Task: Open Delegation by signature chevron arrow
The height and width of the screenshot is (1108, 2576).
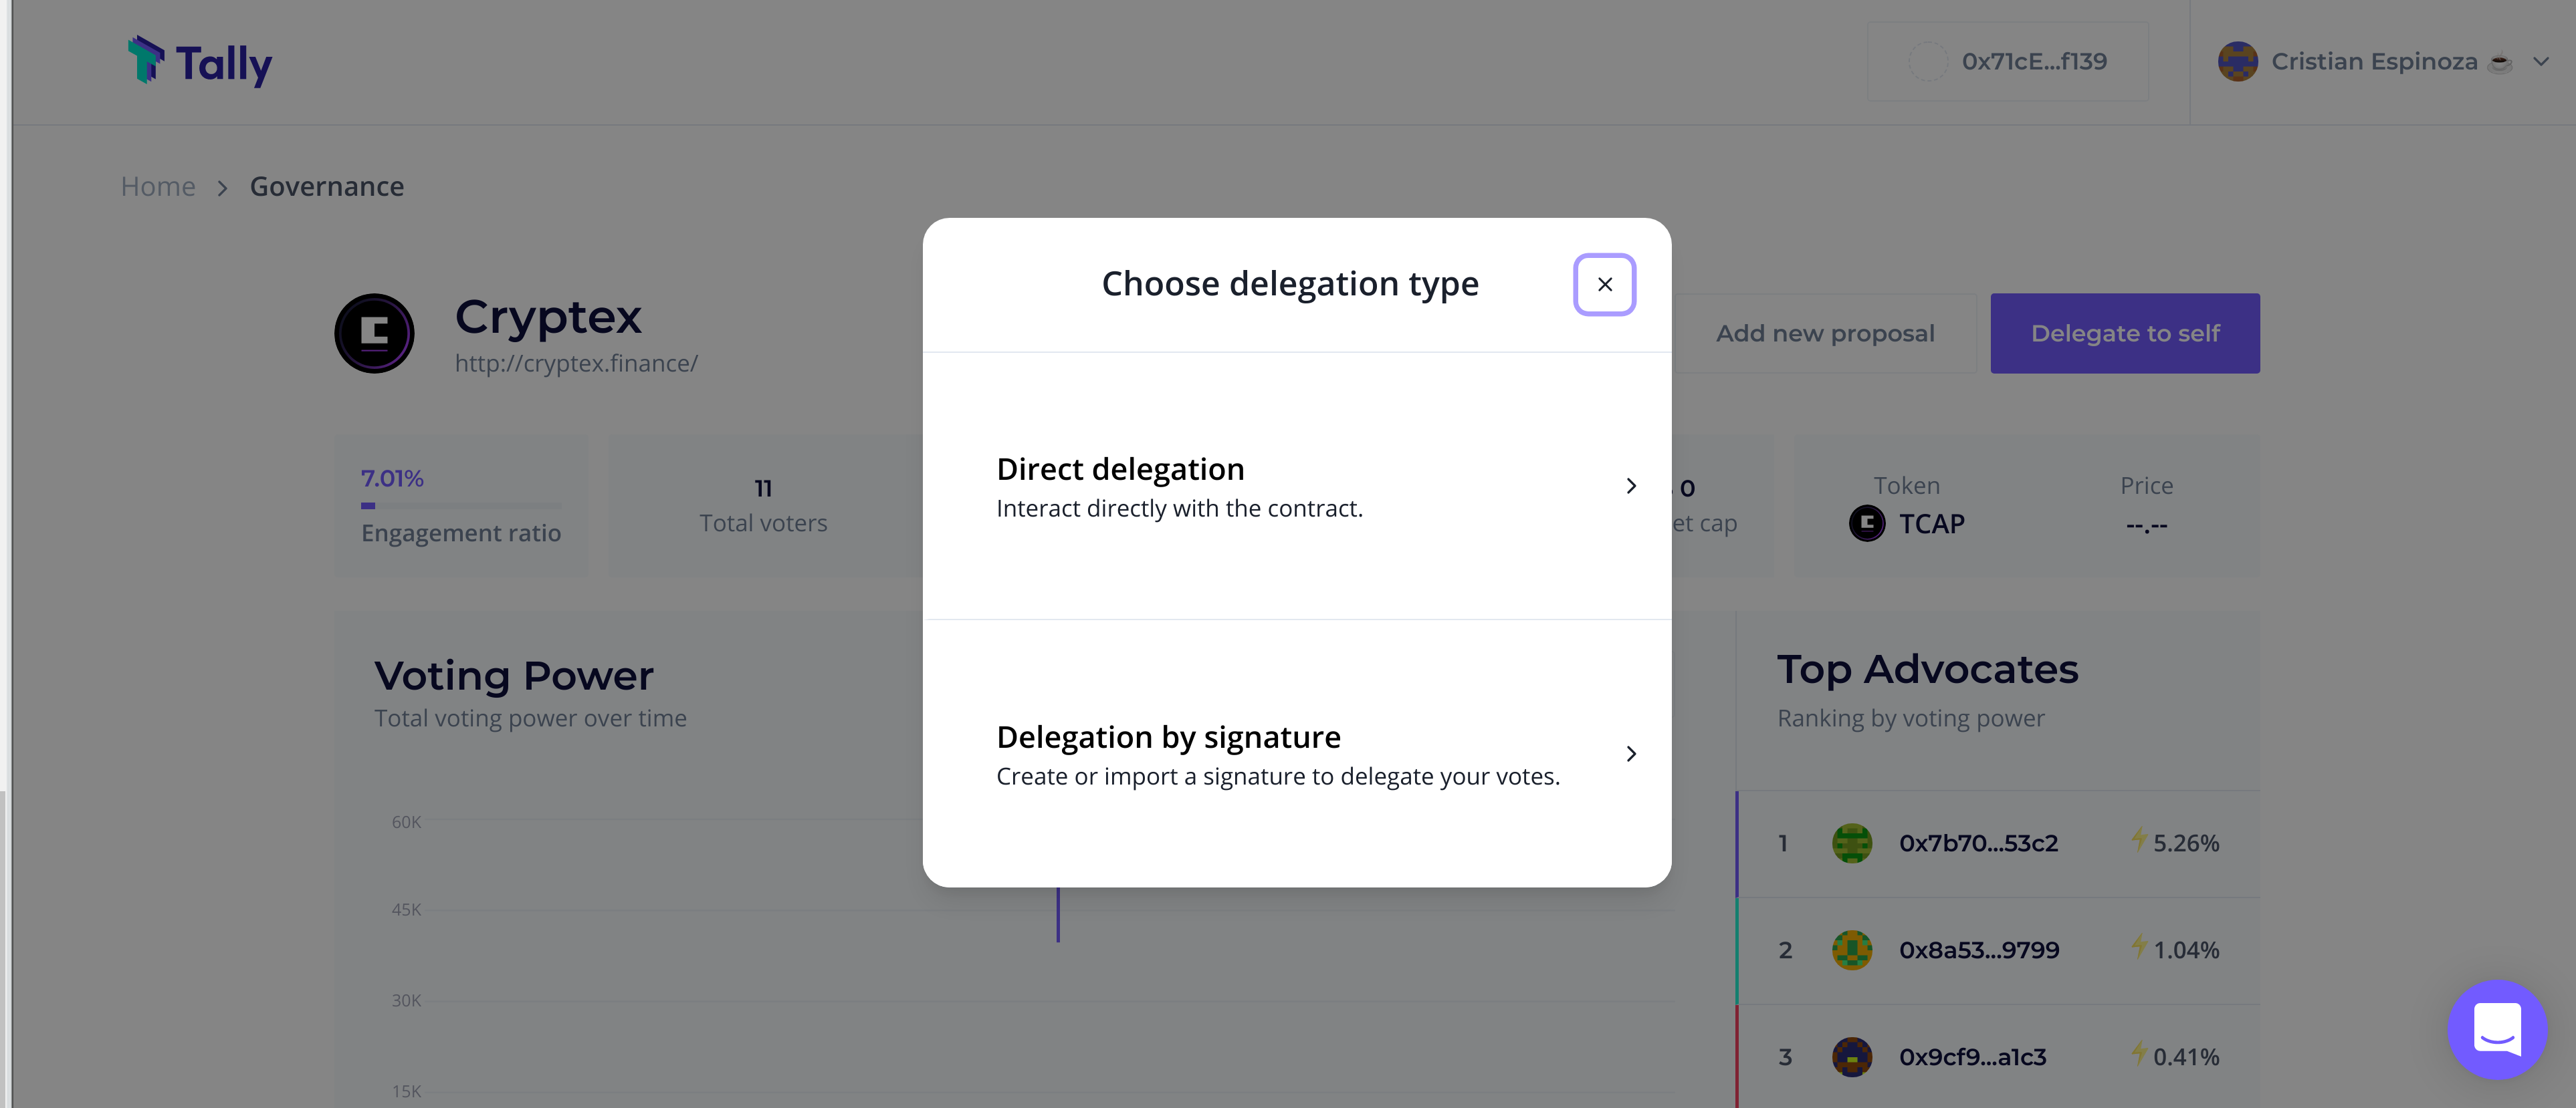Action: [x=1631, y=754]
